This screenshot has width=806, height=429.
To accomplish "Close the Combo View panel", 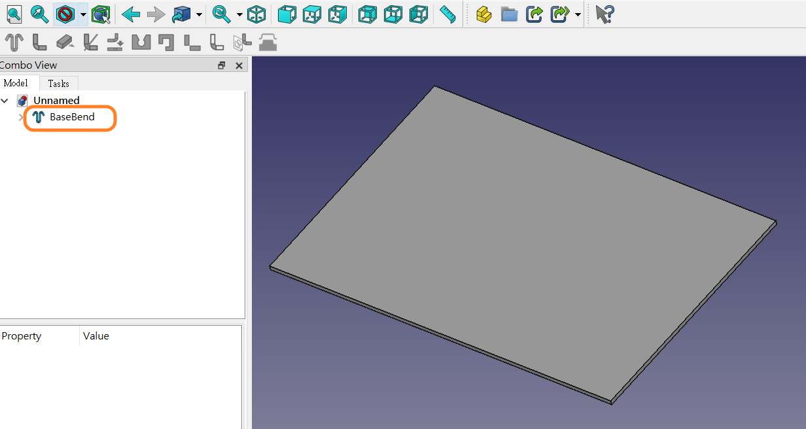I will (239, 65).
